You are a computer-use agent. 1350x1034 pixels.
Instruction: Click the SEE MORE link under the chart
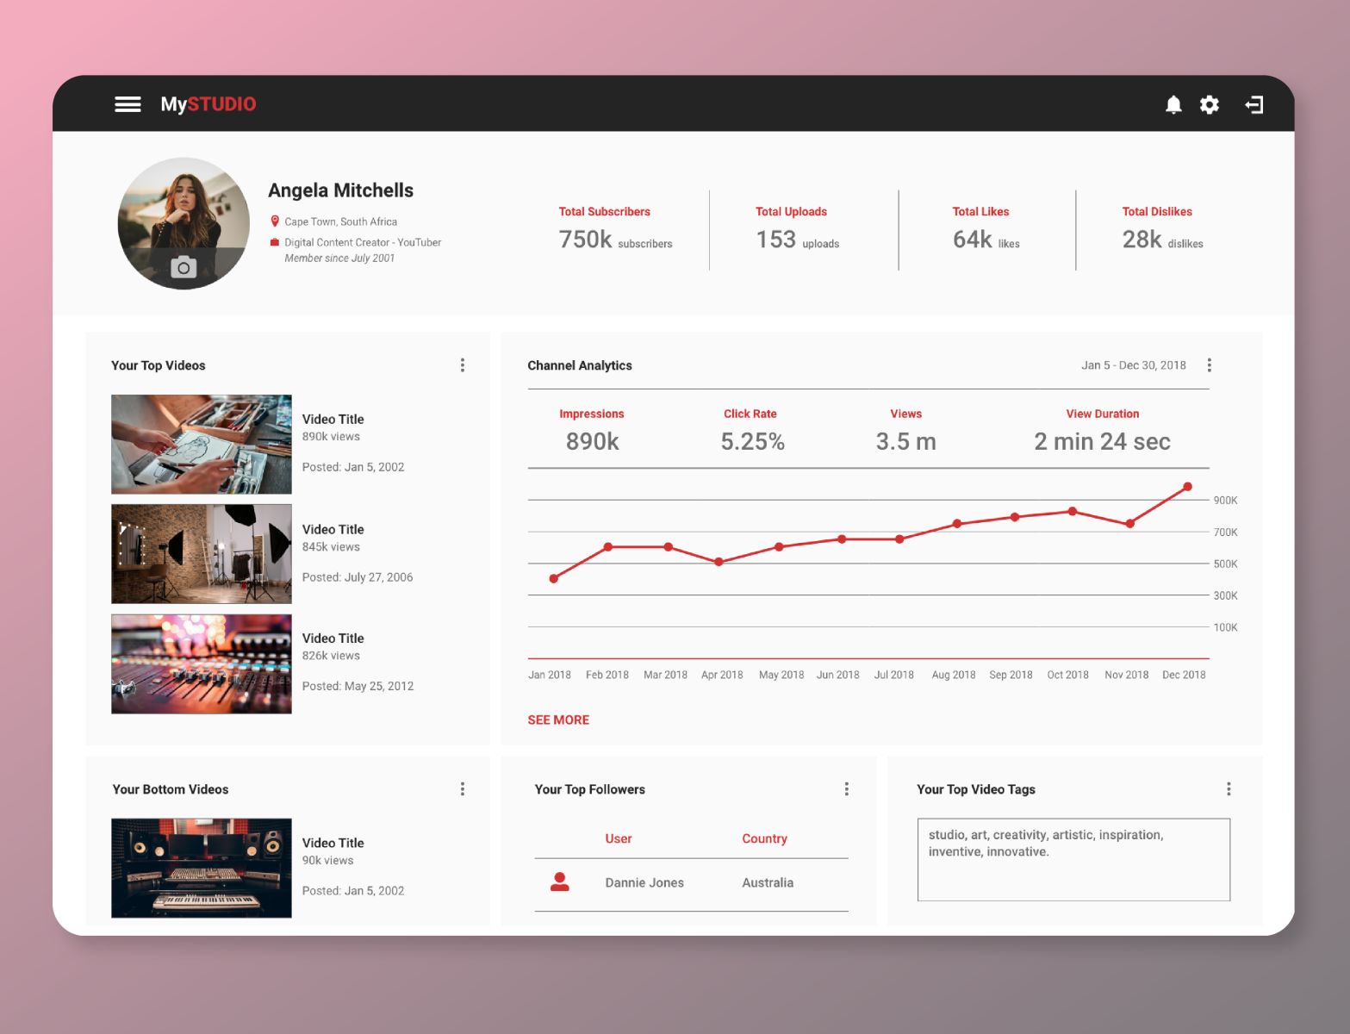tap(558, 719)
